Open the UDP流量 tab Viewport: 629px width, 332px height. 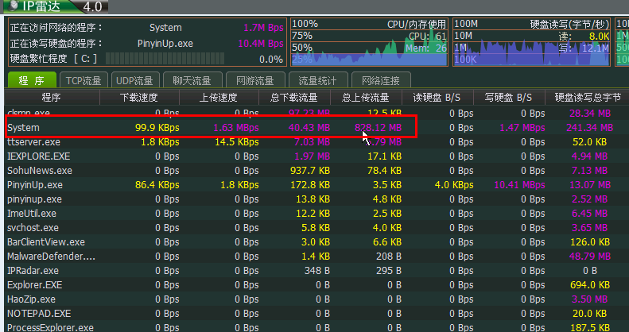click(x=134, y=80)
